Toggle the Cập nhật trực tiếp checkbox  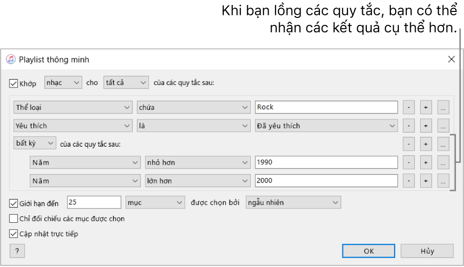click(x=13, y=234)
